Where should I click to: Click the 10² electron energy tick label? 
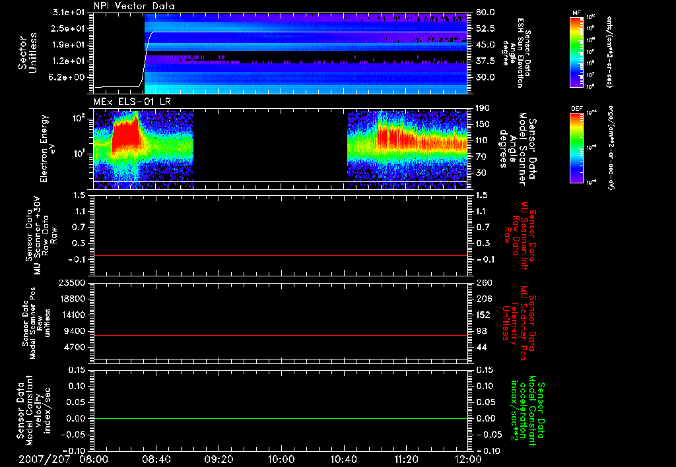tap(79, 118)
